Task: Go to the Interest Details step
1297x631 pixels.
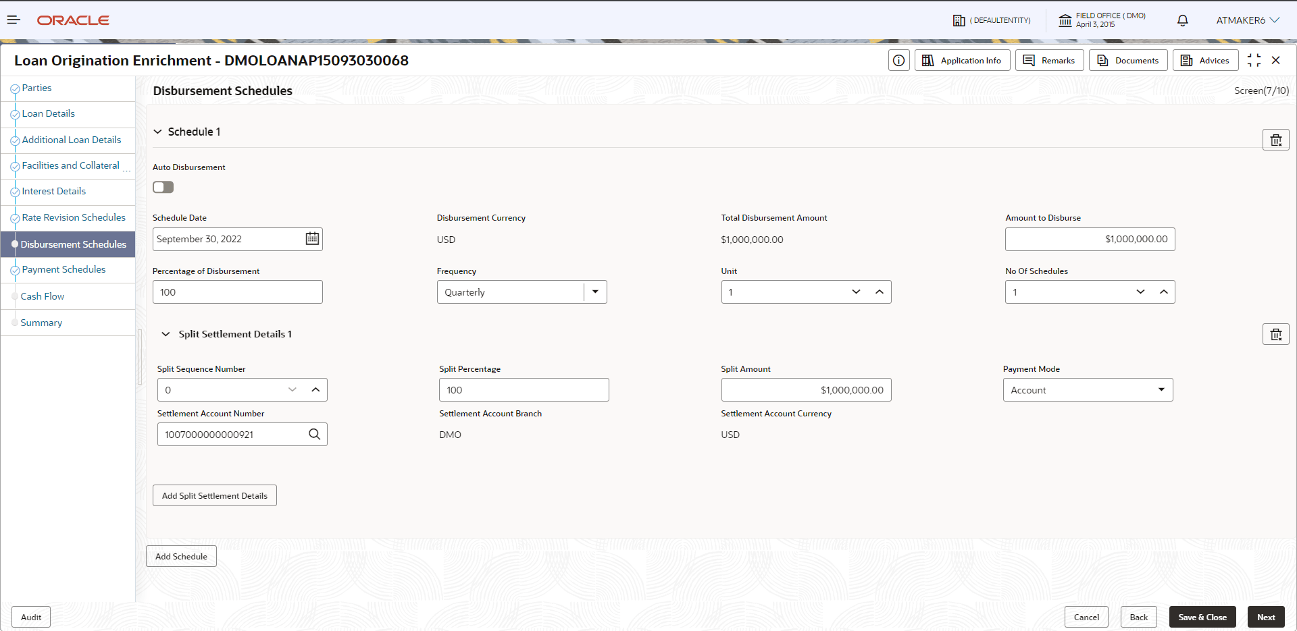Action: pyautogui.click(x=53, y=191)
